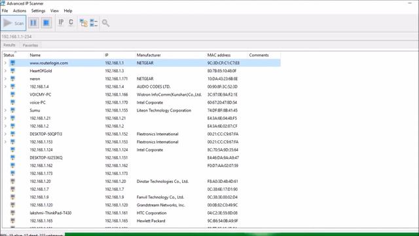The height and width of the screenshot is (236, 419).
Task: Click dead-host icon of 192.168.1.165 row
Action: click(12, 221)
